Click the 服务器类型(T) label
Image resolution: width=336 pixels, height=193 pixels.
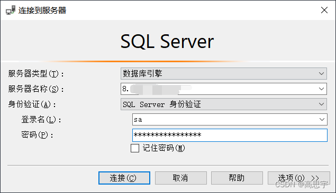click(36, 74)
